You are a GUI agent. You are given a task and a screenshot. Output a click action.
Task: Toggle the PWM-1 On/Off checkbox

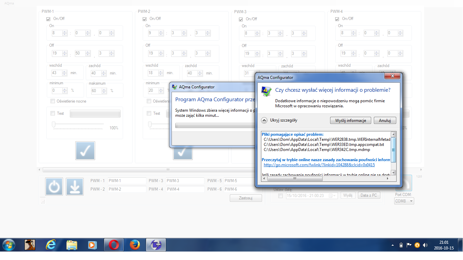point(48,19)
